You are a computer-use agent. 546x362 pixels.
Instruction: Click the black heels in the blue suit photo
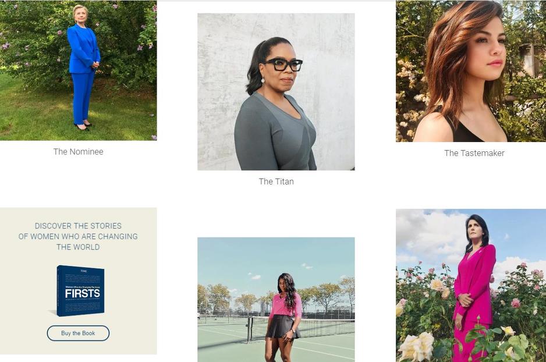(84, 126)
